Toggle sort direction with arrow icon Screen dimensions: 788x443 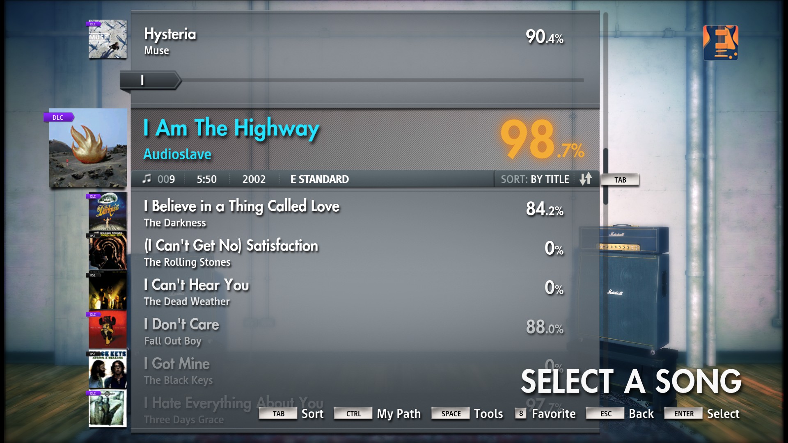click(586, 179)
